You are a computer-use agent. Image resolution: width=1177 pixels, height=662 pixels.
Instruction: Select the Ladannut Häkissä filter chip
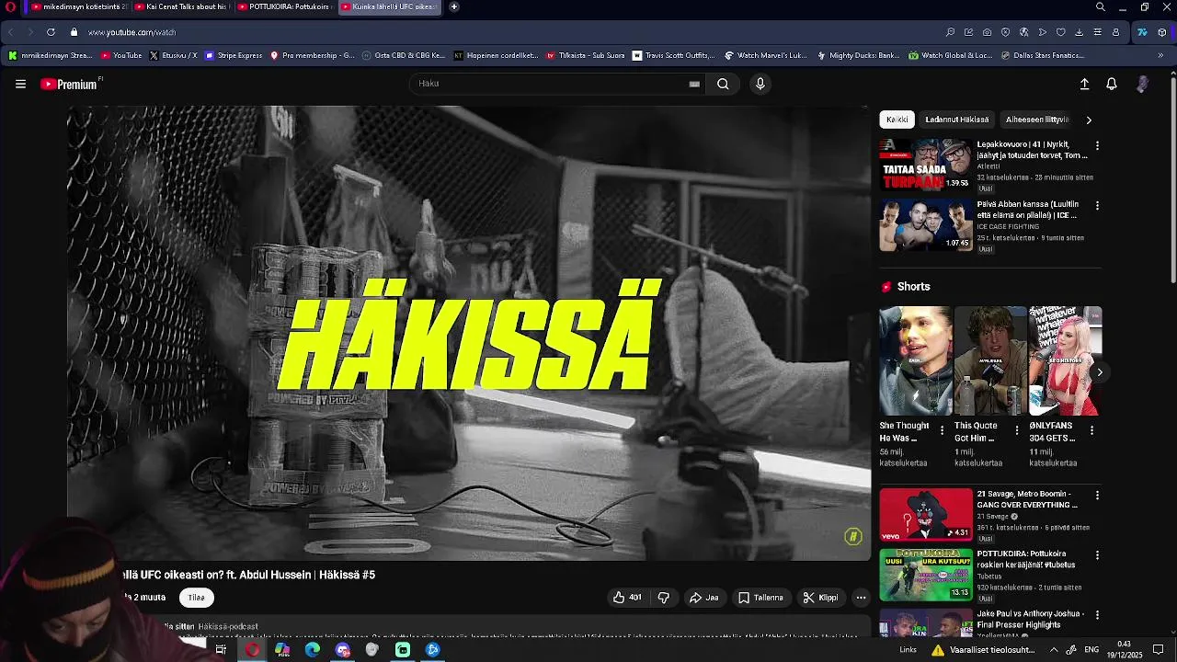click(957, 120)
